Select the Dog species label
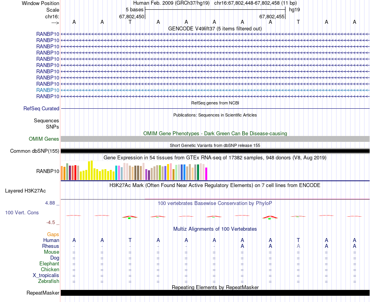The height and width of the screenshot is (302, 370). click(55, 258)
